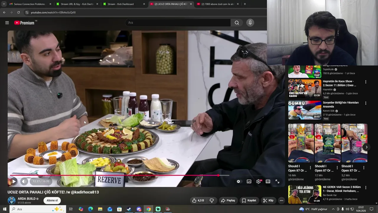This screenshot has height=213, width=378.
Task: Open system volume tray icon
Action: coord(347,209)
